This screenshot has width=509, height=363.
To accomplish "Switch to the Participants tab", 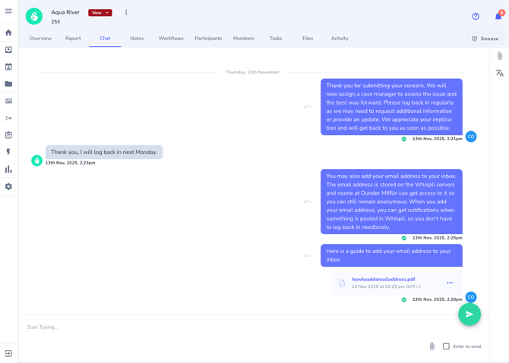I will [x=208, y=39].
